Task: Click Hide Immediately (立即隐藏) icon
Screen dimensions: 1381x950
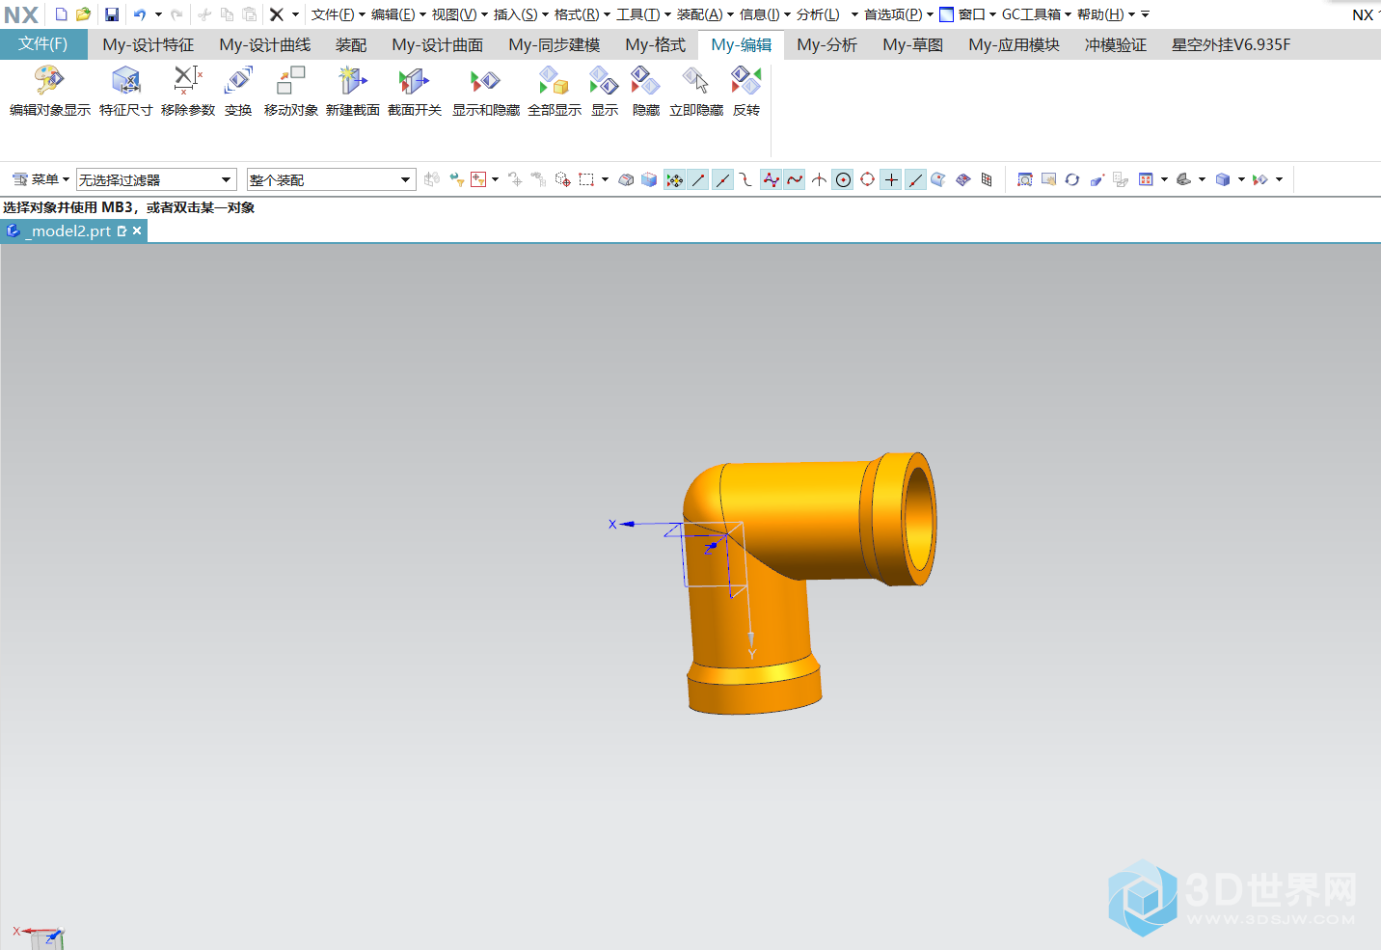Action: pos(696,90)
